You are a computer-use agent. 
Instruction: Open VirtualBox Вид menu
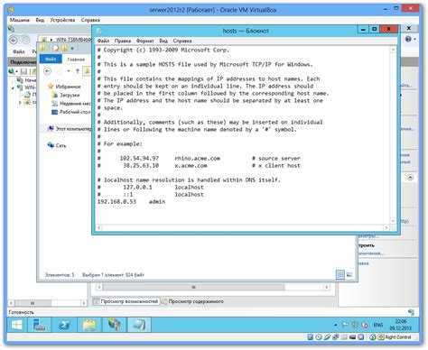40,20
